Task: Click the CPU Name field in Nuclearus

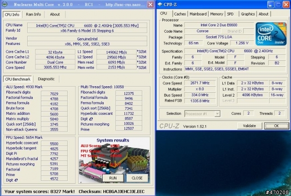Action: 87,25
